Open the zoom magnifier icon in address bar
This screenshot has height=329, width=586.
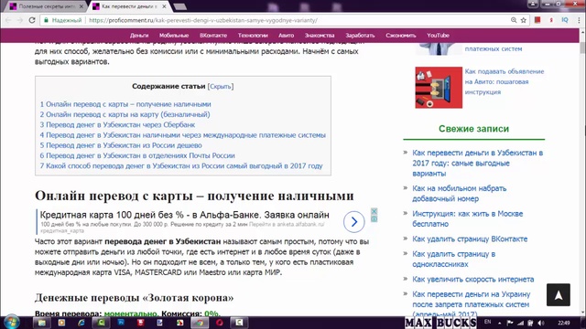(514, 20)
